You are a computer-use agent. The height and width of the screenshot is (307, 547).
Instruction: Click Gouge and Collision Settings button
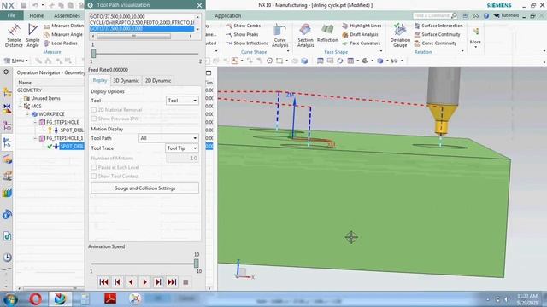(x=144, y=188)
